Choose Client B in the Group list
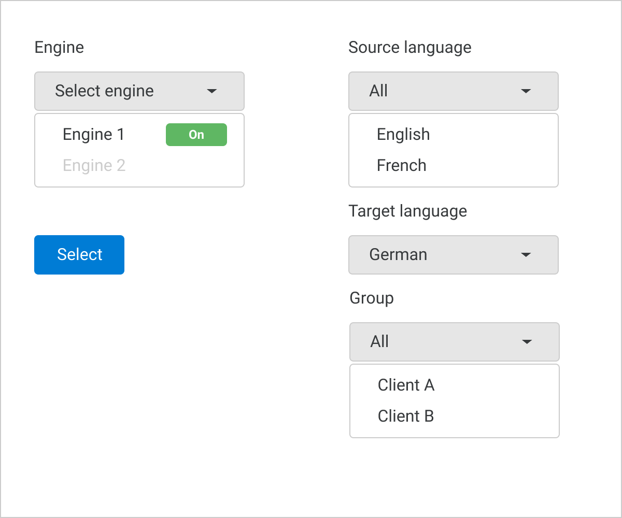 pos(406,416)
